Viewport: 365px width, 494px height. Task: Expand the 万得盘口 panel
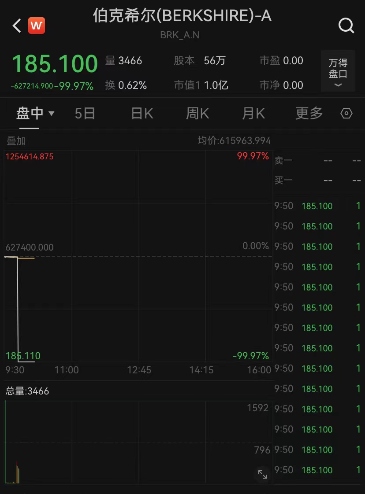pyautogui.click(x=338, y=71)
